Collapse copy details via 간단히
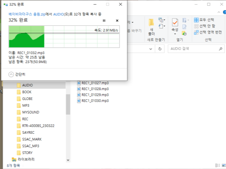 click(17, 74)
